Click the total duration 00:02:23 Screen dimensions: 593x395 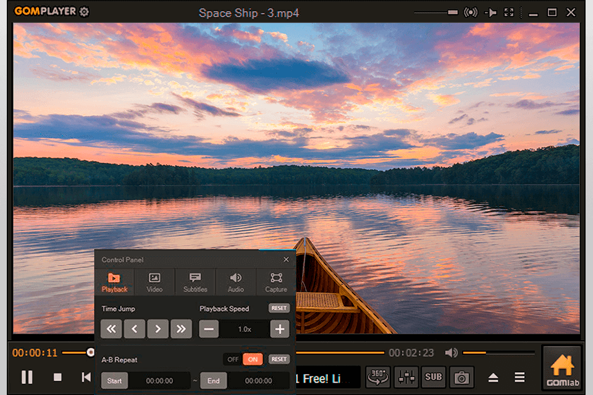(411, 353)
